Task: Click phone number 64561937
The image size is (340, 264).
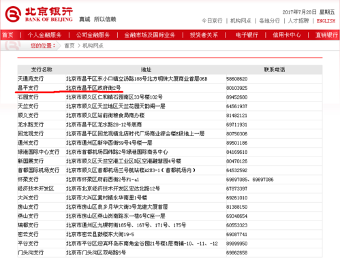Action: (x=237, y=106)
